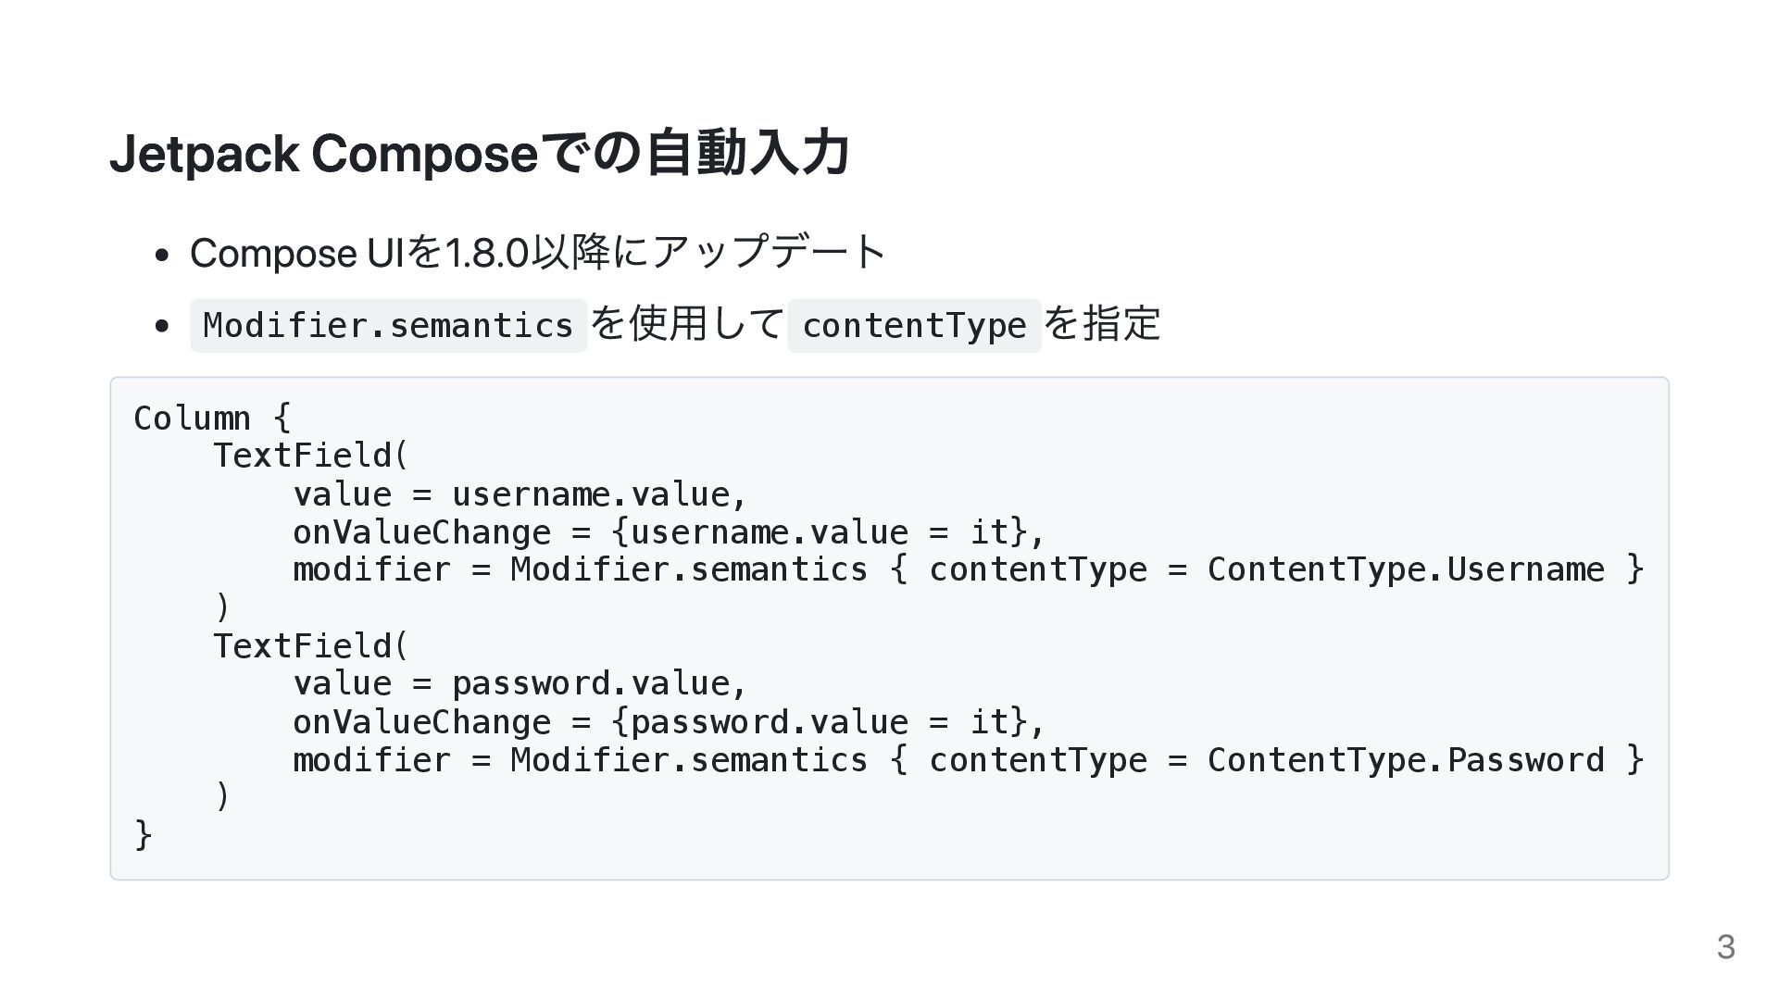This screenshot has width=1778, height=1000.
Task: Click the final closing brace of the Column block
Action: (x=143, y=834)
